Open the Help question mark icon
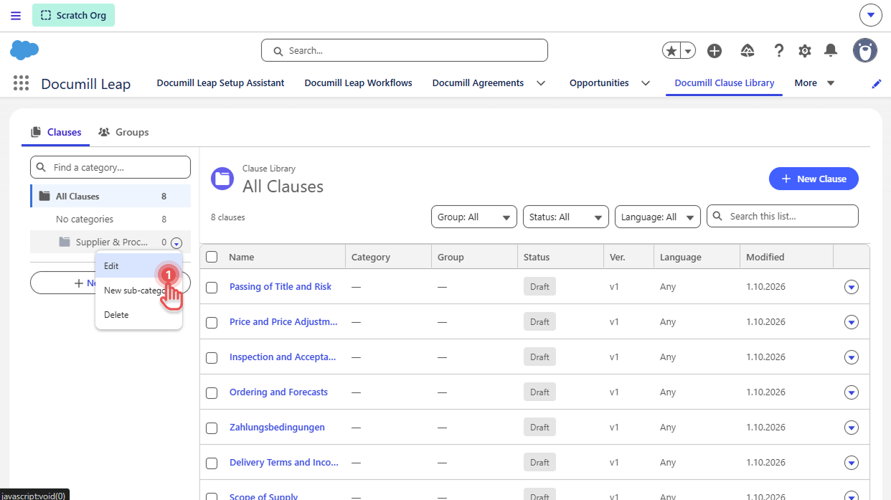 tap(778, 50)
